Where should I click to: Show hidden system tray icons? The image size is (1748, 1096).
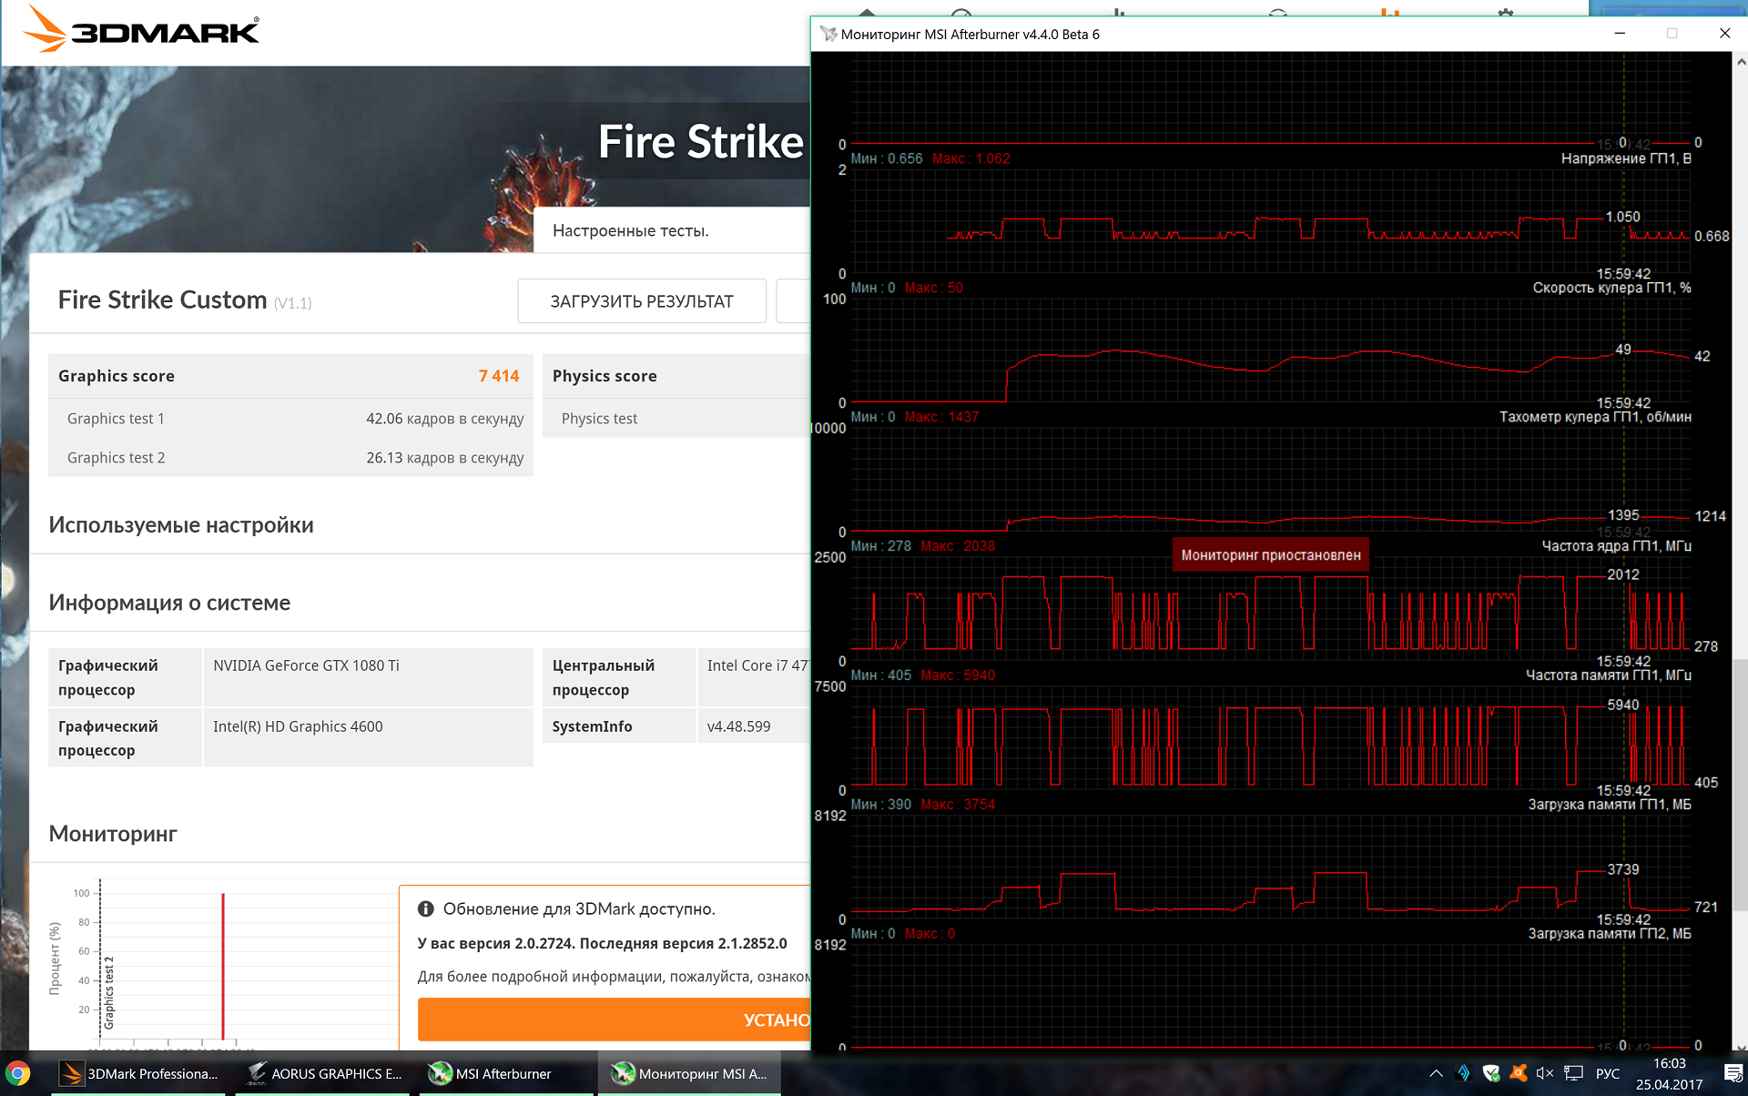[x=1437, y=1073]
